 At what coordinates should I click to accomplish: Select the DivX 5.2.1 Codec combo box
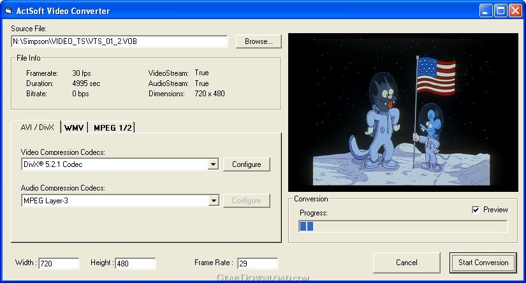tap(120, 164)
